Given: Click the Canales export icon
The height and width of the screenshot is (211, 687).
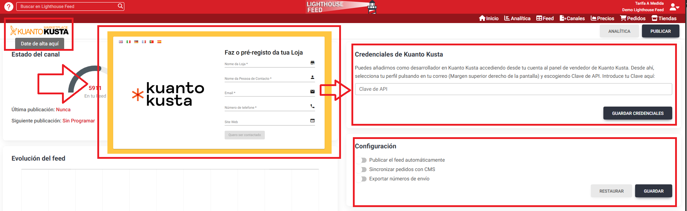Looking at the screenshot, I should (x=563, y=18).
